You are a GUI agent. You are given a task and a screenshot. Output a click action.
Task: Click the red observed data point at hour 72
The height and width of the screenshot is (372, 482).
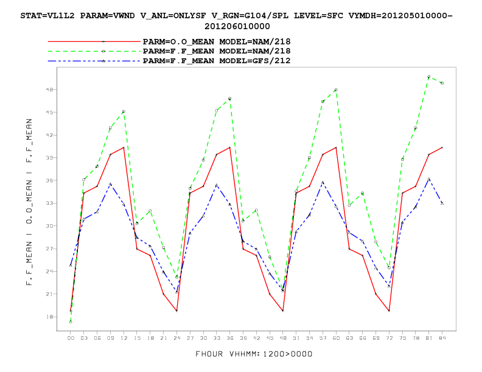[389, 311]
